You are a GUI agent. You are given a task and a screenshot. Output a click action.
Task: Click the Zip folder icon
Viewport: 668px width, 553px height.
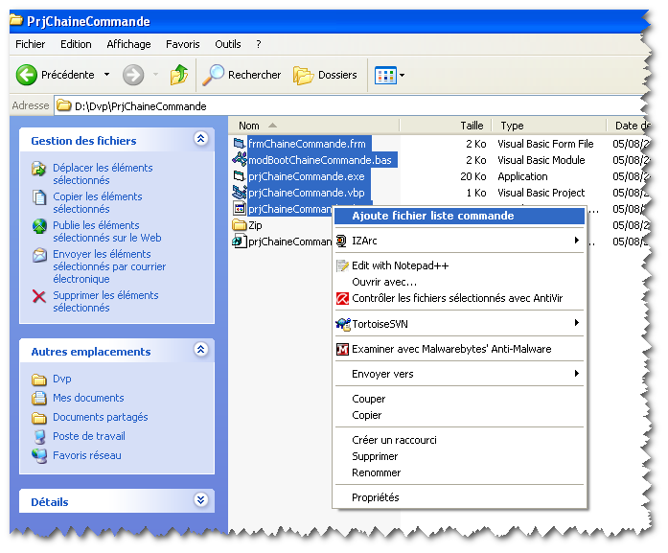click(x=240, y=225)
